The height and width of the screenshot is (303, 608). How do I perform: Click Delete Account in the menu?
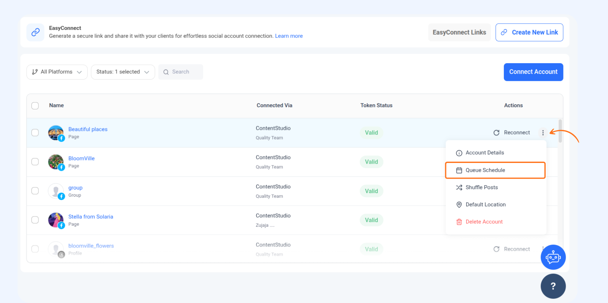point(484,222)
